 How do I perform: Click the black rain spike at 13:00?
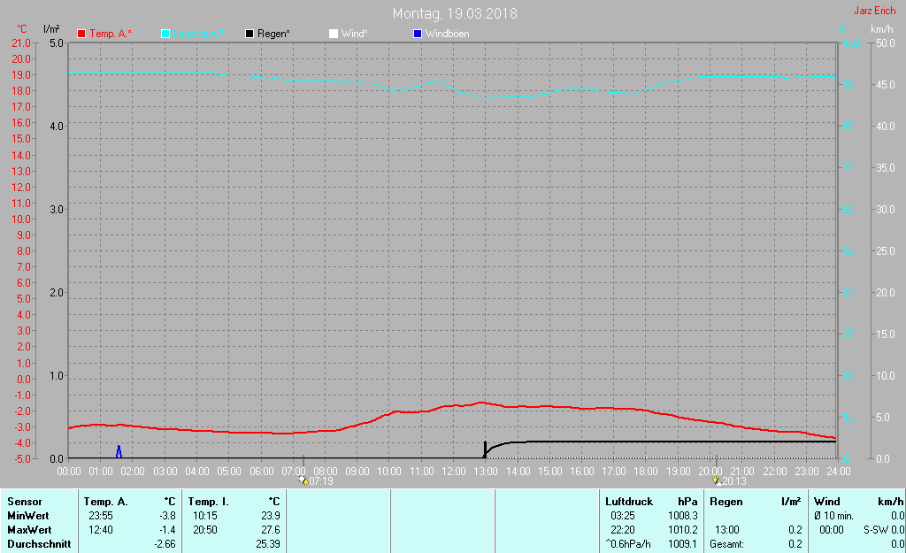pyautogui.click(x=485, y=449)
